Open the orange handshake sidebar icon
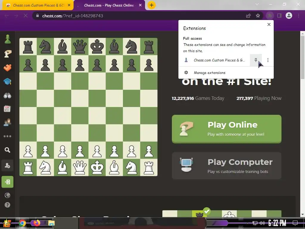Screen dimensions: 305x229 click(7, 68)
